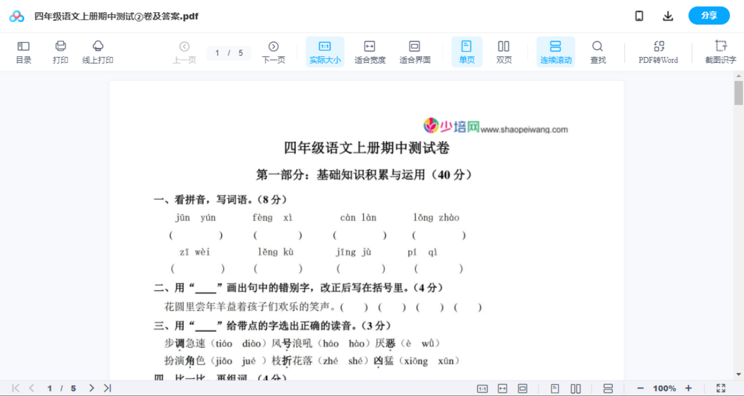
Task: Open the 查找 search tool
Action: coord(598,51)
